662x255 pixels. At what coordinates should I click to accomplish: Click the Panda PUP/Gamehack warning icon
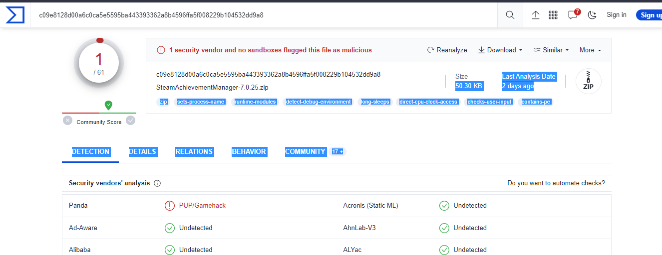coord(170,205)
